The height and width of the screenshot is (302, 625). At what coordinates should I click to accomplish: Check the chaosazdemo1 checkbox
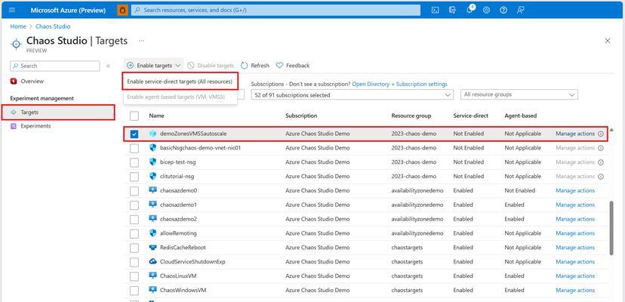coord(134,205)
